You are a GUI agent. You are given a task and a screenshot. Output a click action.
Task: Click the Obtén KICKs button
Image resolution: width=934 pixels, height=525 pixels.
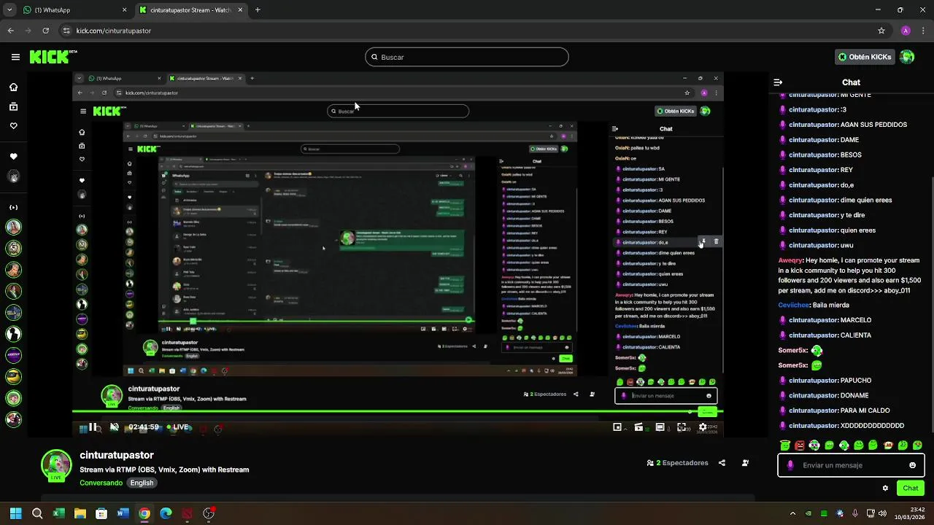[865, 57]
